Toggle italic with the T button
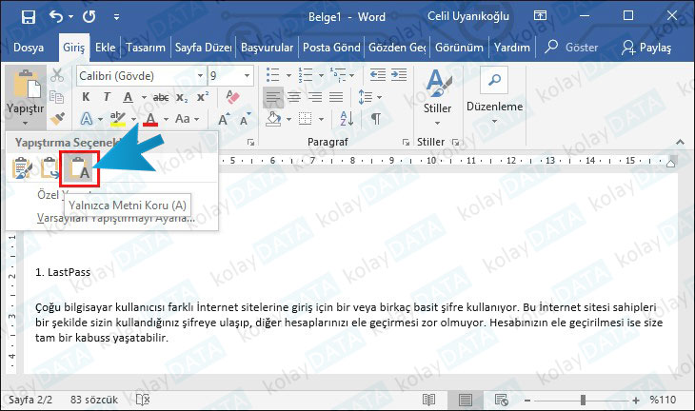This screenshot has height=411, width=695. tap(107, 97)
